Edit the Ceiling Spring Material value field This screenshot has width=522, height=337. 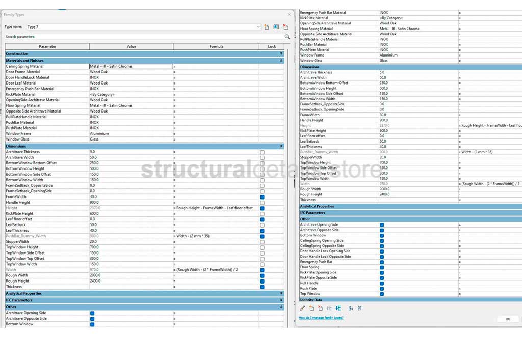tap(131, 66)
